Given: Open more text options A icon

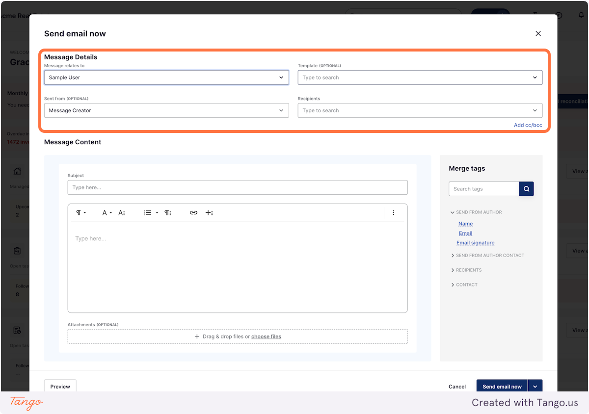Looking at the screenshot, I should pyautogui.click(x=122, y=213).
